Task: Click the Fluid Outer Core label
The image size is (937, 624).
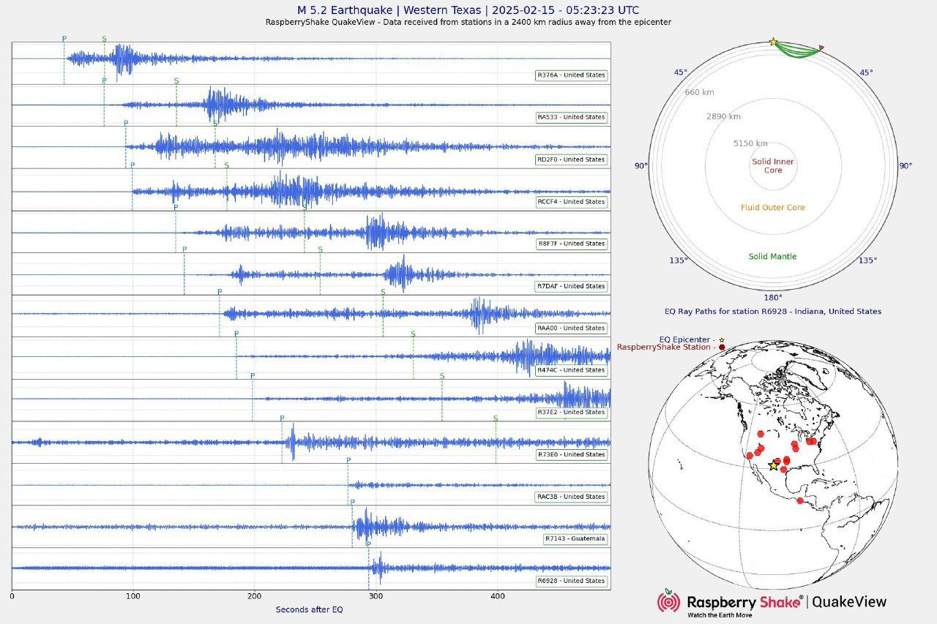Action: point(772,208)
